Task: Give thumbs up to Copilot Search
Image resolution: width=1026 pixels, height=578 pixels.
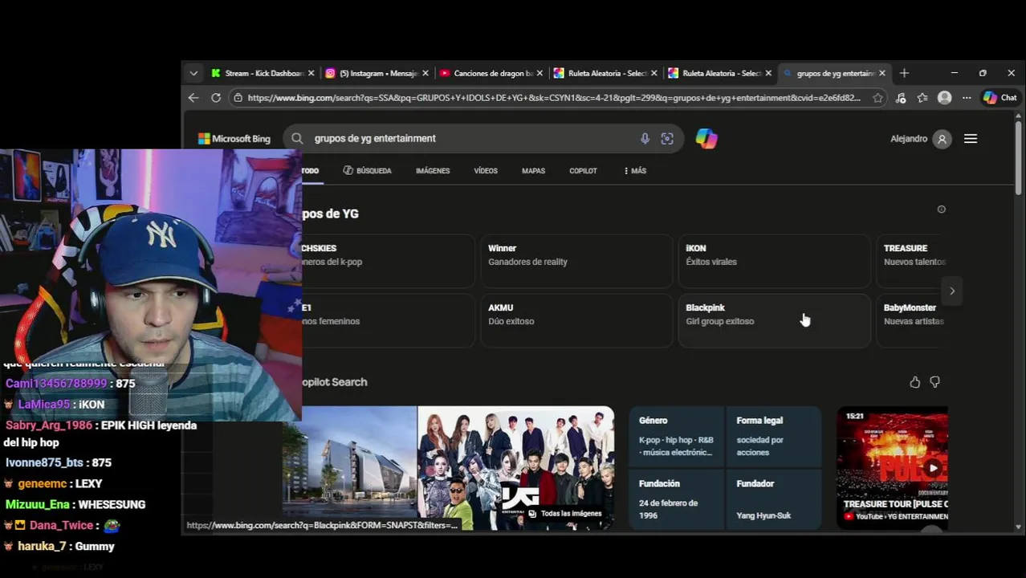Action: tap(914, 382)
